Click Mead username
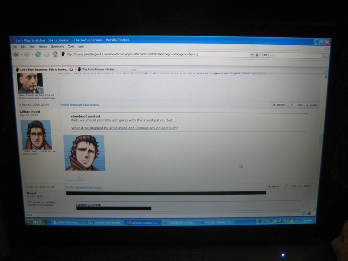The height and width of the screenshot is (261, 348). point(31,193)
